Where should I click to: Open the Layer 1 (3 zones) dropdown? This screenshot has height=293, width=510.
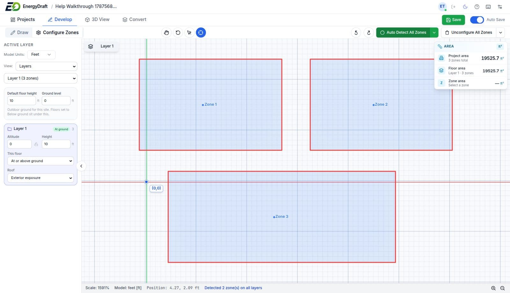click(40, 78)
